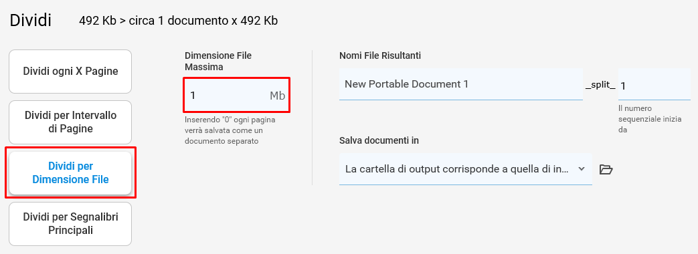698x254 pixels.
Task: Expand the output folder dropdown chevron
Action: pos(581,169)
